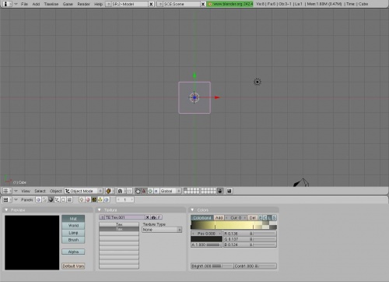Open the Logic context panel icon
The height and width of the screenshot is (282, 389).
(38, 199)
